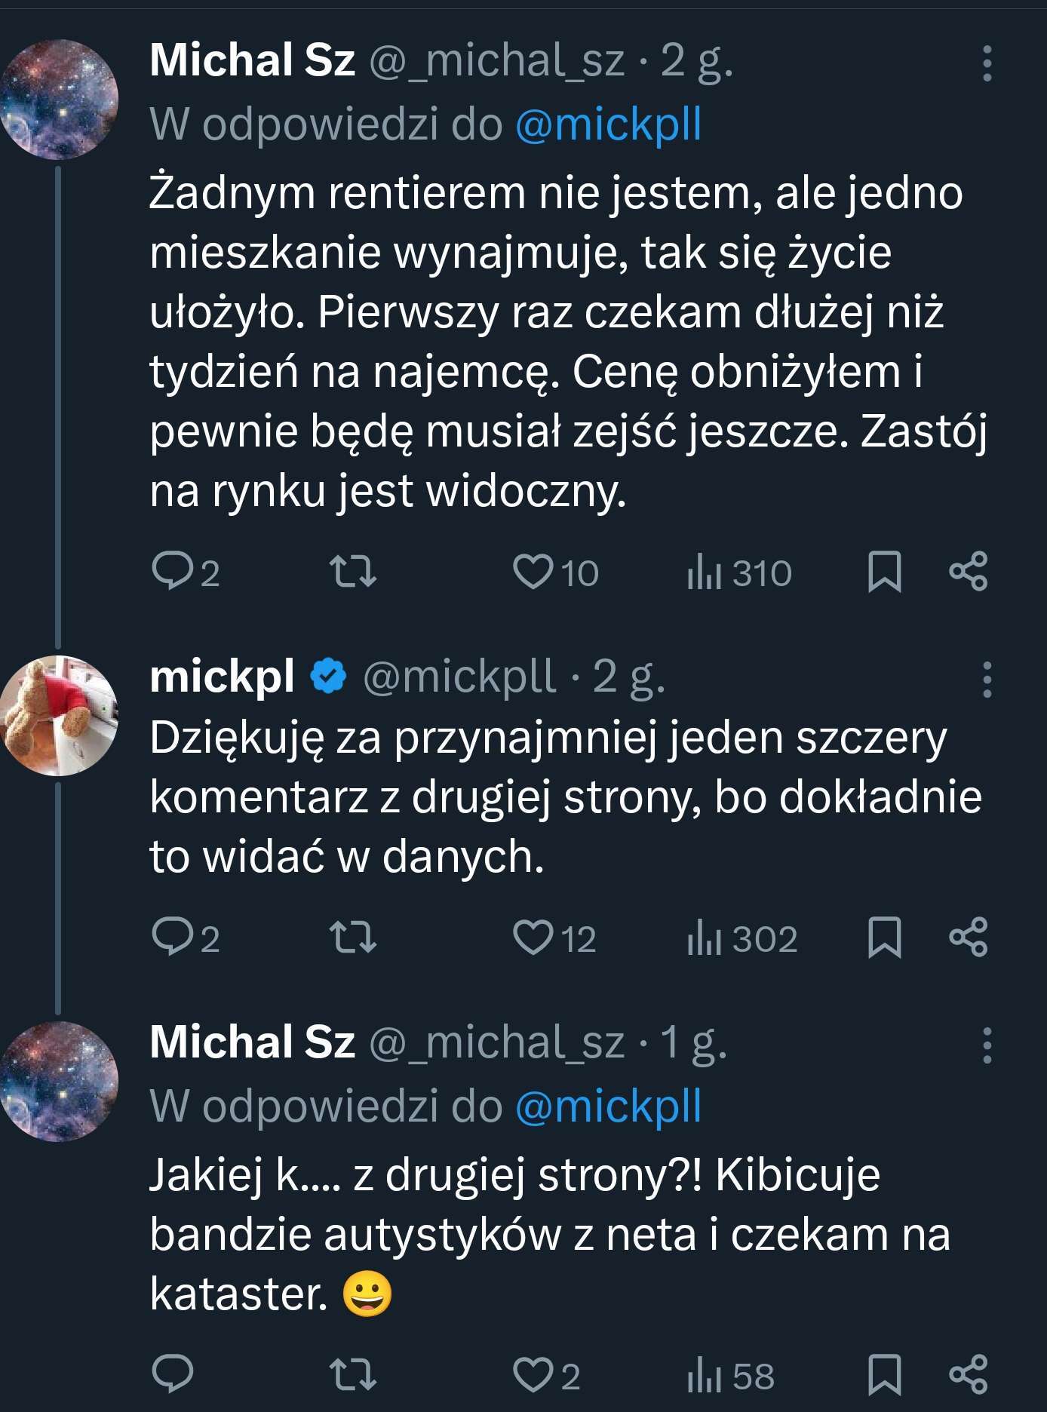Open mickpl teddy bear profile picture
This screenshot has width=1047, height=1412.
tap(59, 715)
